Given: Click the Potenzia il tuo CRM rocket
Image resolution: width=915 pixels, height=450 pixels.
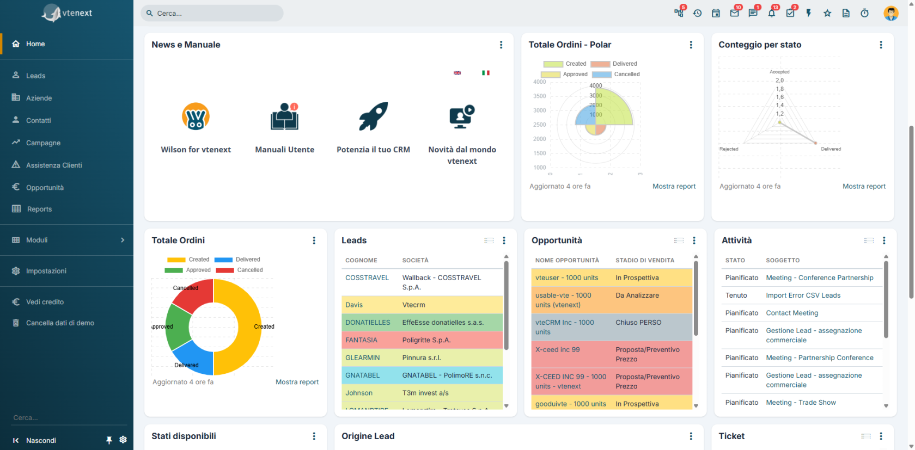Looking at the screenshot, I should click(373, 116).
